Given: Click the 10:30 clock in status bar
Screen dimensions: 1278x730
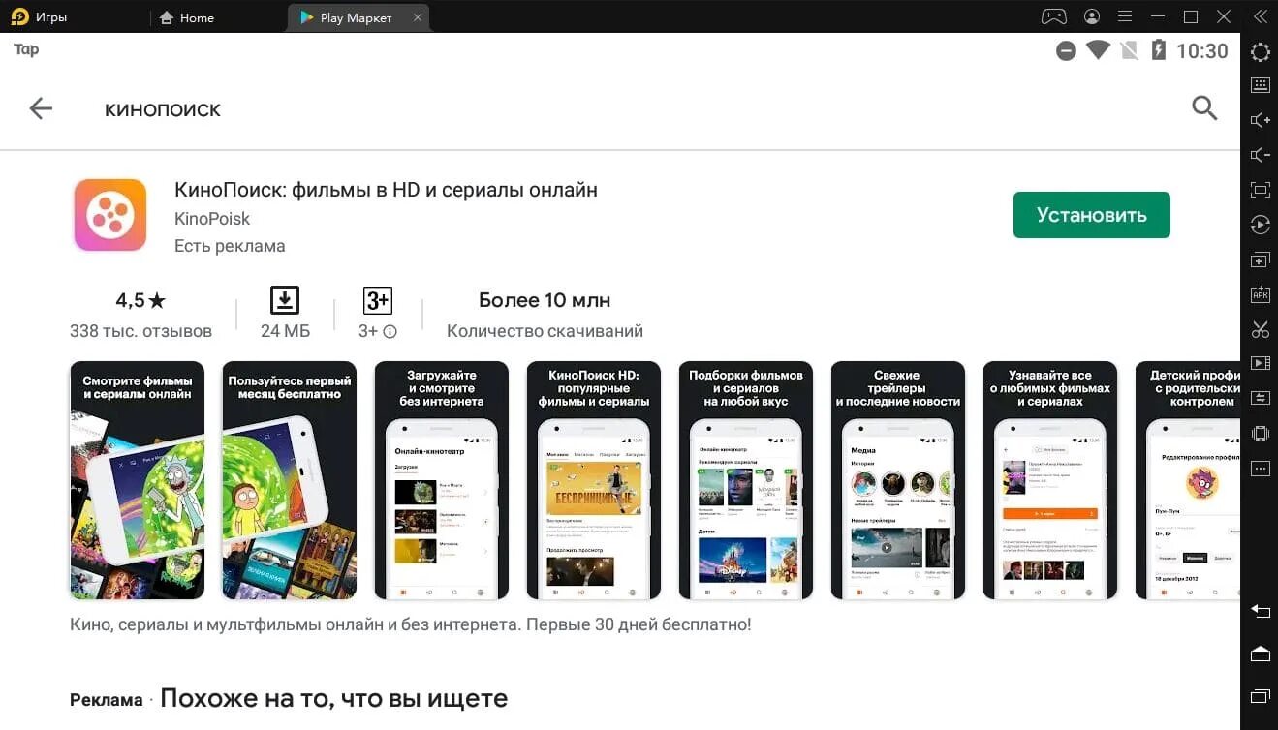Looking at the screenshot, I should (1202, 51).
